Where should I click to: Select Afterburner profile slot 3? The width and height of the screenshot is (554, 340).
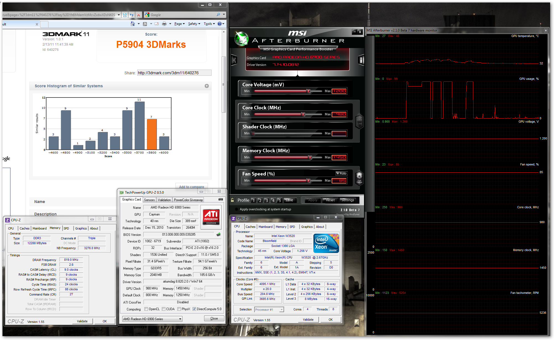pos(267,200)
